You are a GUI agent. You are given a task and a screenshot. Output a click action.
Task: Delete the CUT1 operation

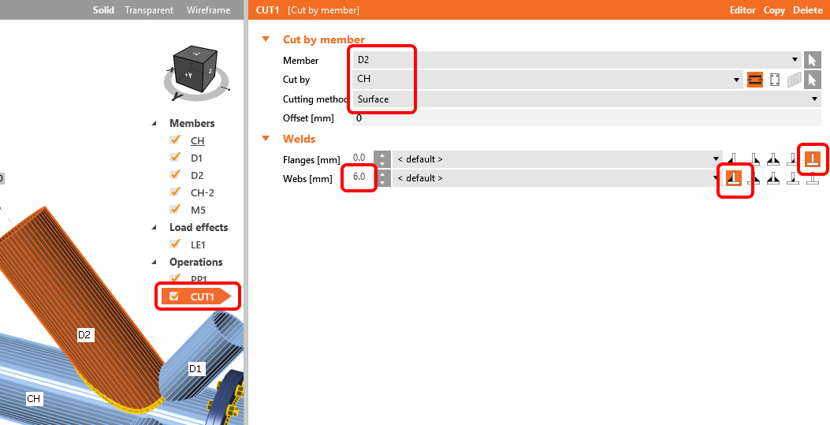point(808,10)
